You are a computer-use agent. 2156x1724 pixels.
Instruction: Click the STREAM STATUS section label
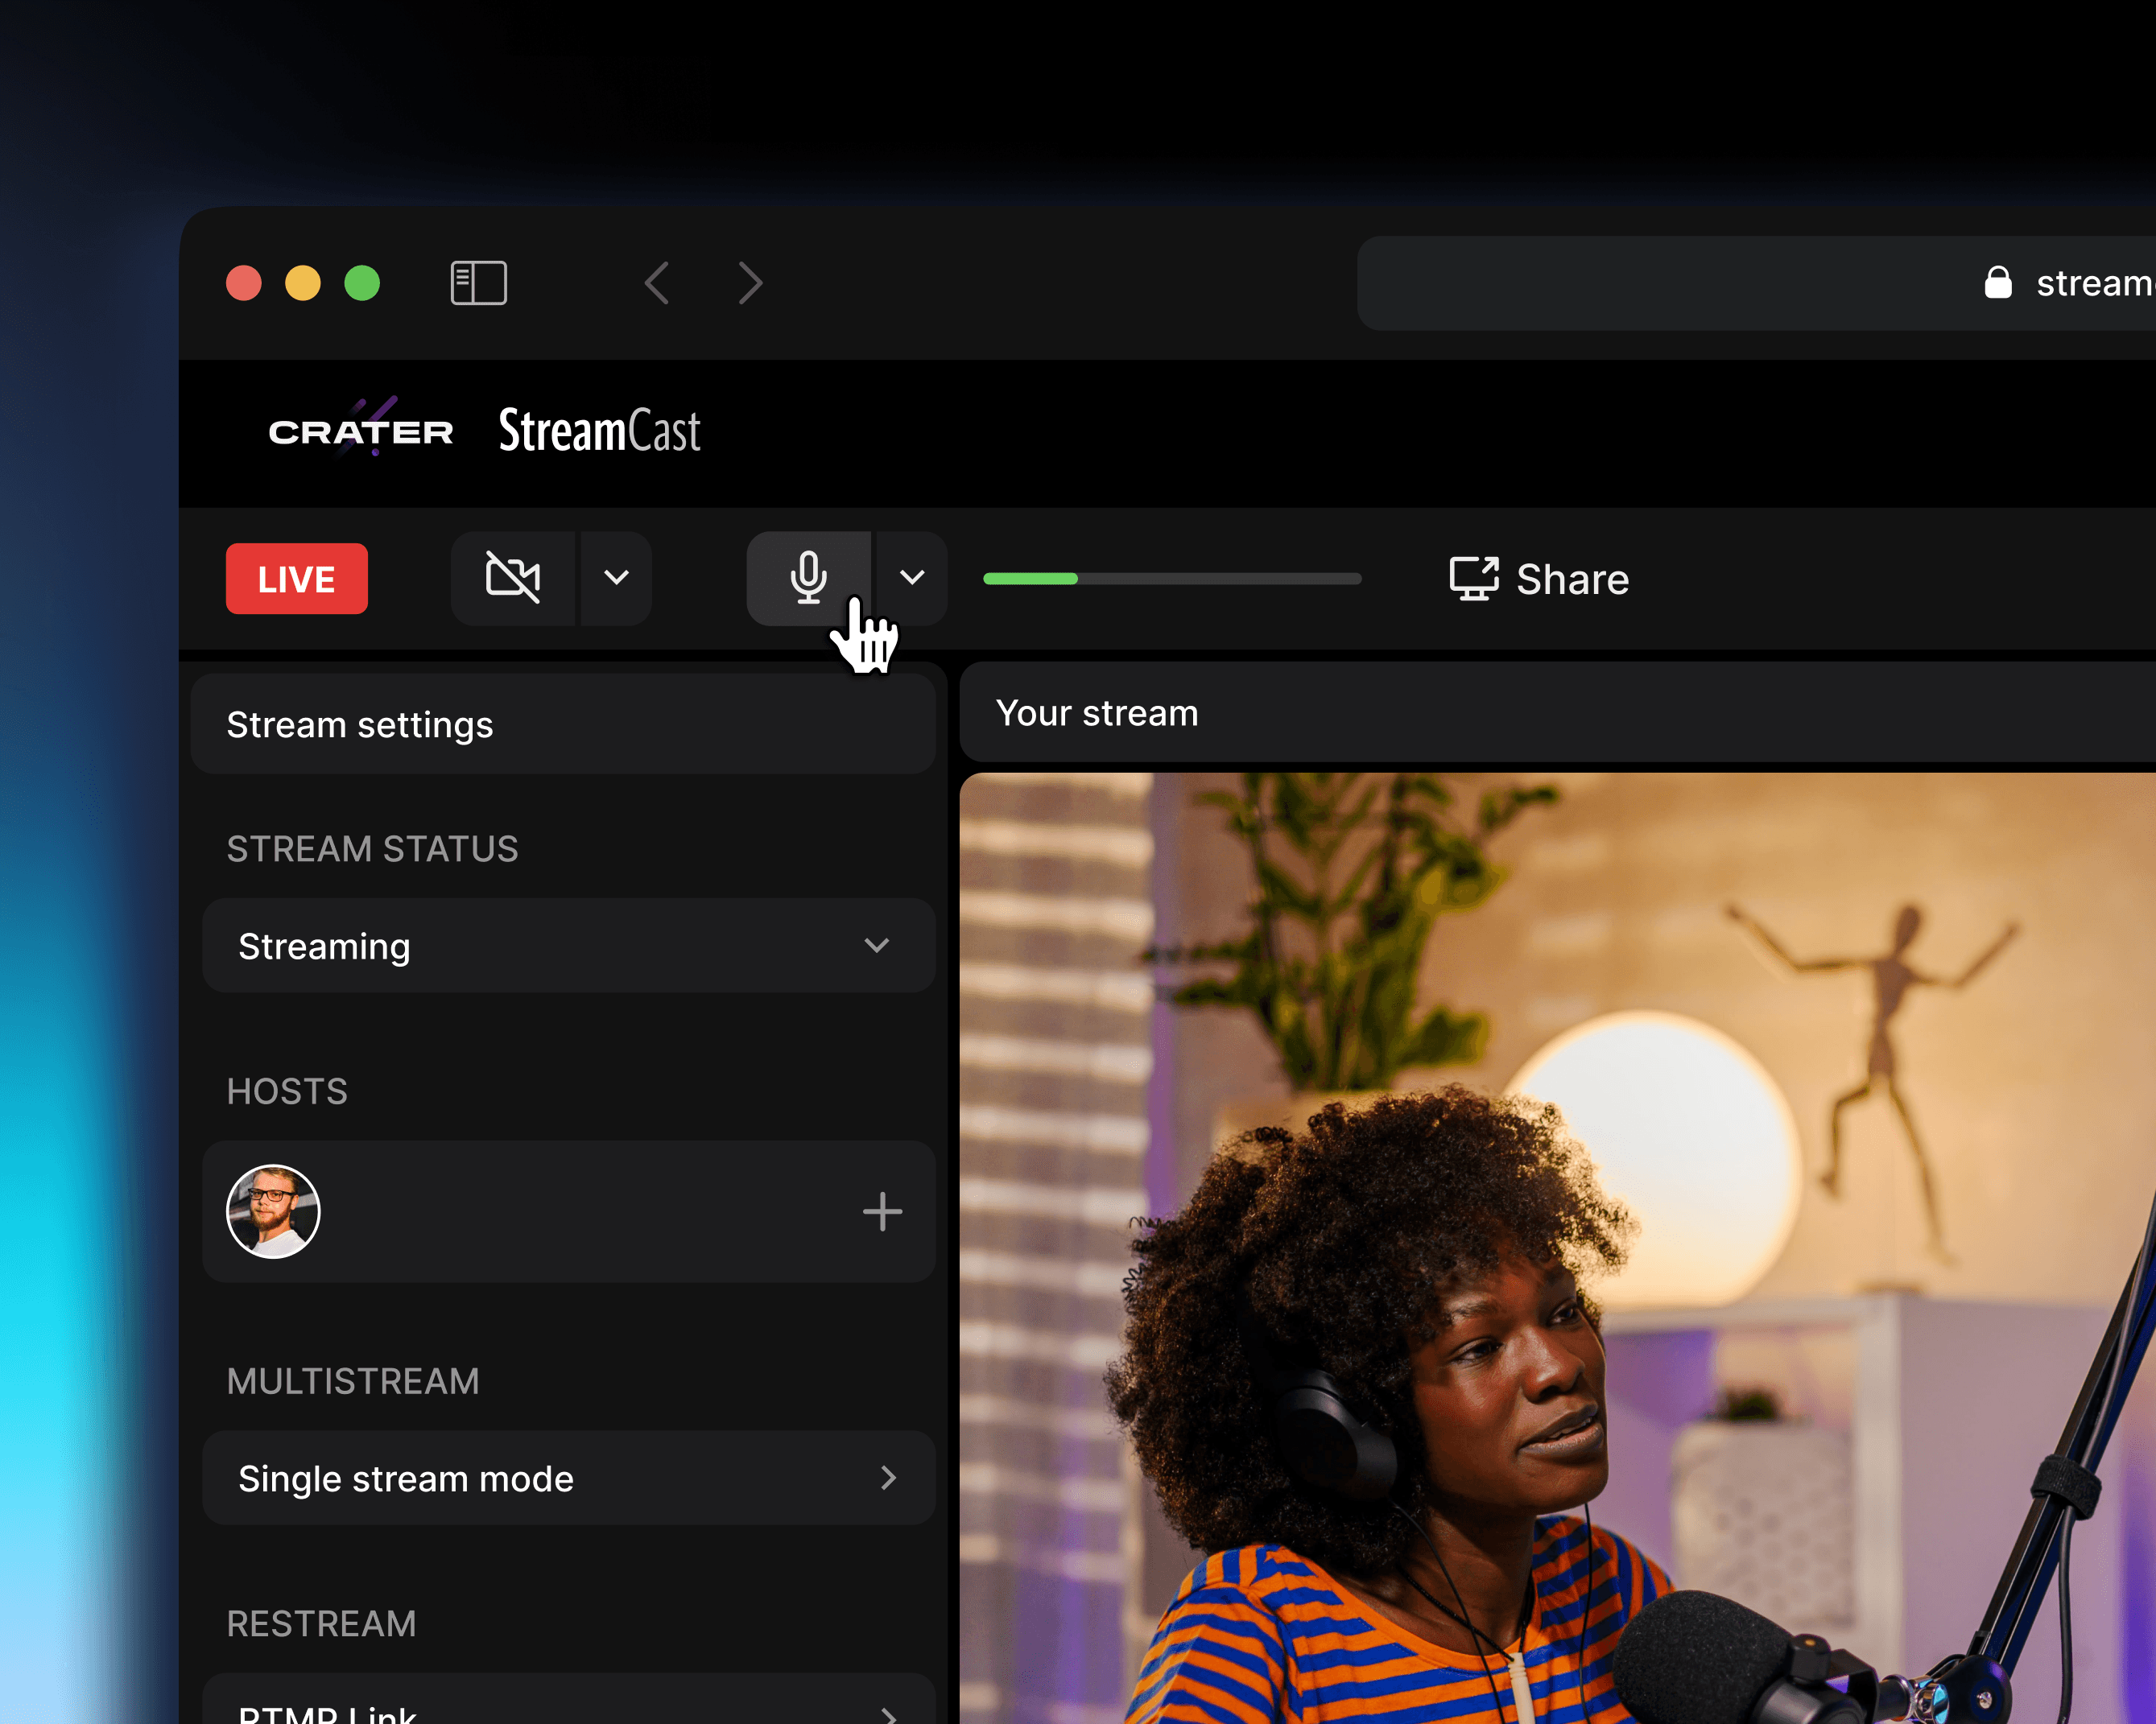pyautogui.click(x=372, y=849)
